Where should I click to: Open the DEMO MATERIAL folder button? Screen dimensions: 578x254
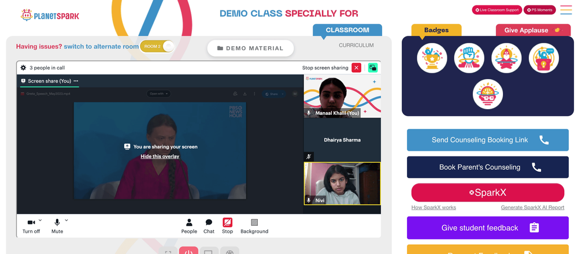pyautogui.click(x=250, y=48)
